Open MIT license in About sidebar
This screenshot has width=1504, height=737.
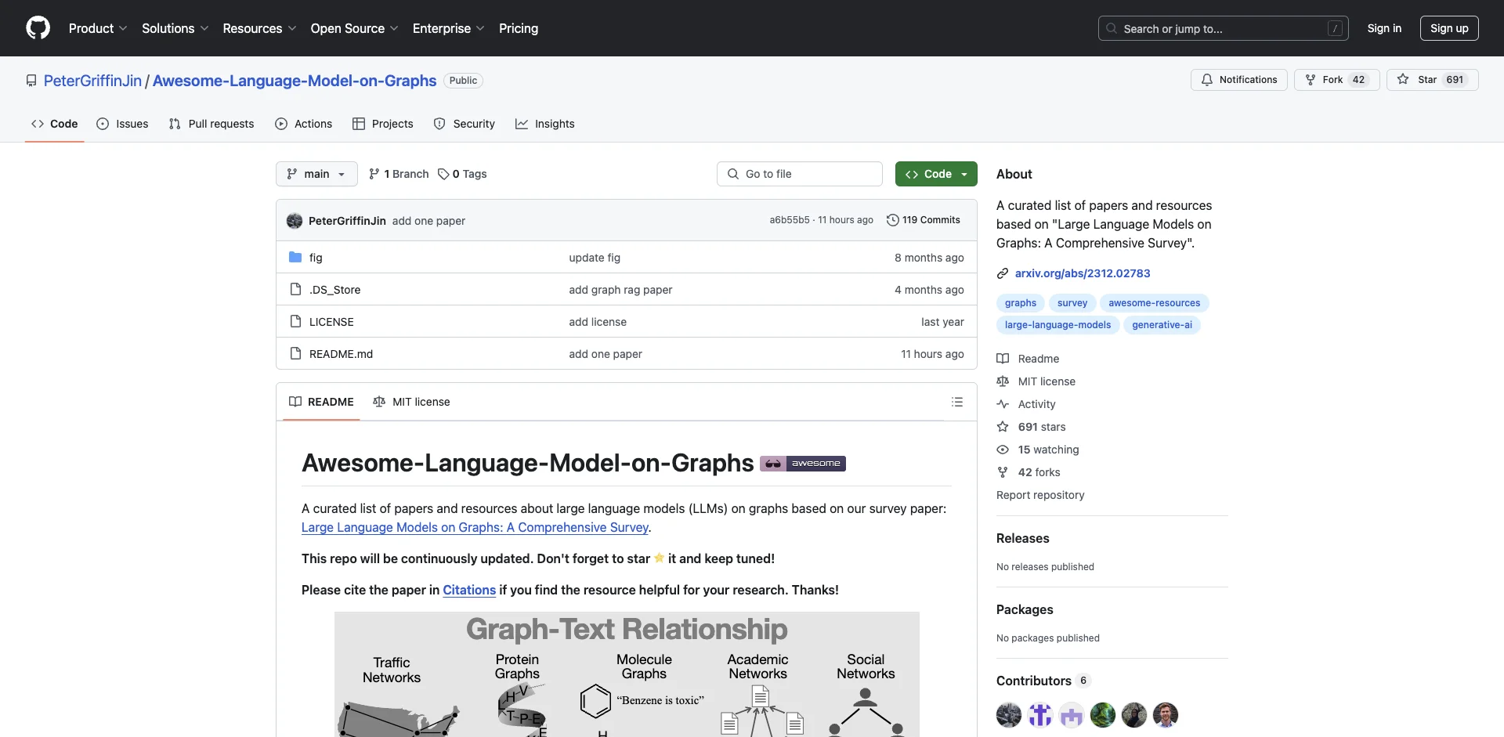(x=1036, y=381)
